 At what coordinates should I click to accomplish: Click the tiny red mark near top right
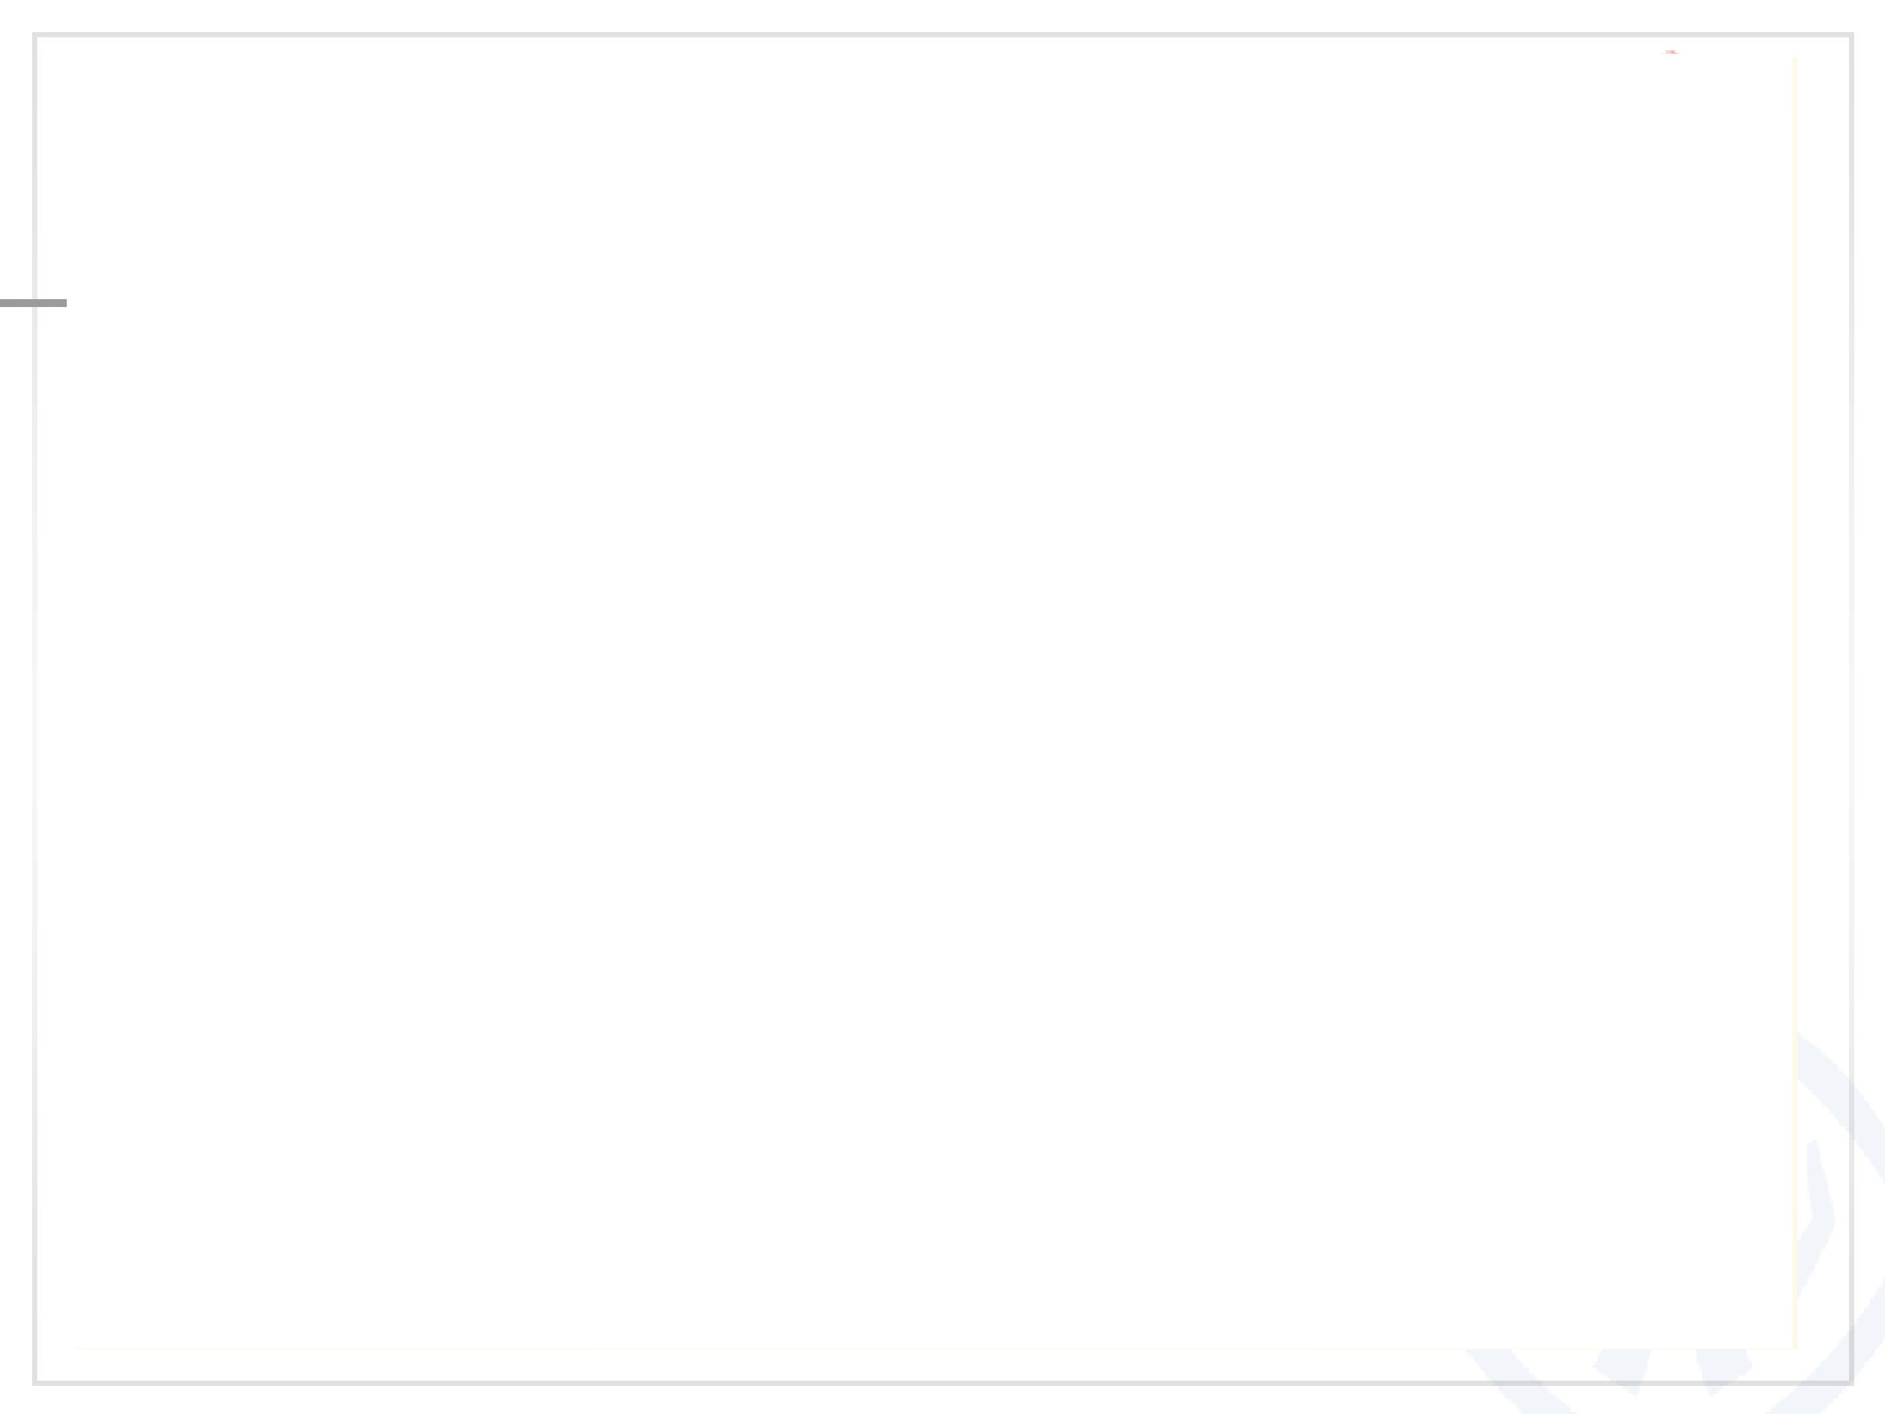(x=1671, y=52)
